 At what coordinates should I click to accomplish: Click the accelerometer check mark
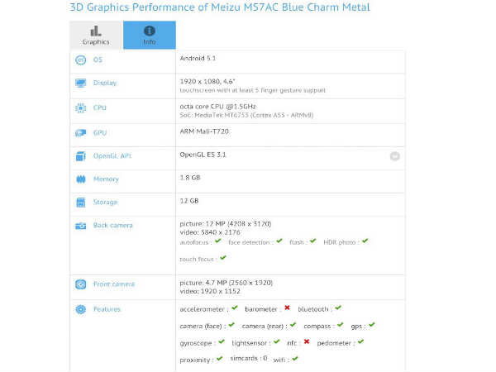(235, 308)
